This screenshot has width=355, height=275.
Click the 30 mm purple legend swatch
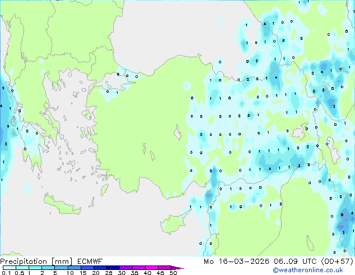pos(125,268)
